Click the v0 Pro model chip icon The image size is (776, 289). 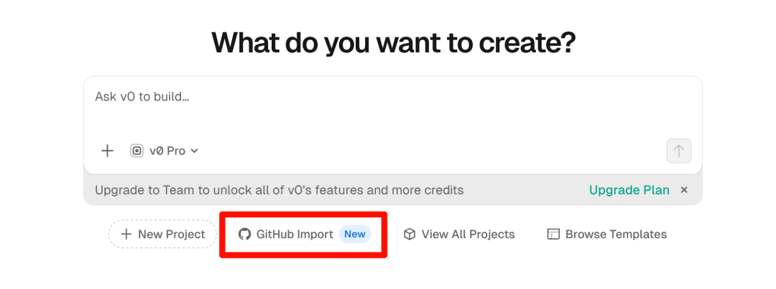click(x=137, y=151)
